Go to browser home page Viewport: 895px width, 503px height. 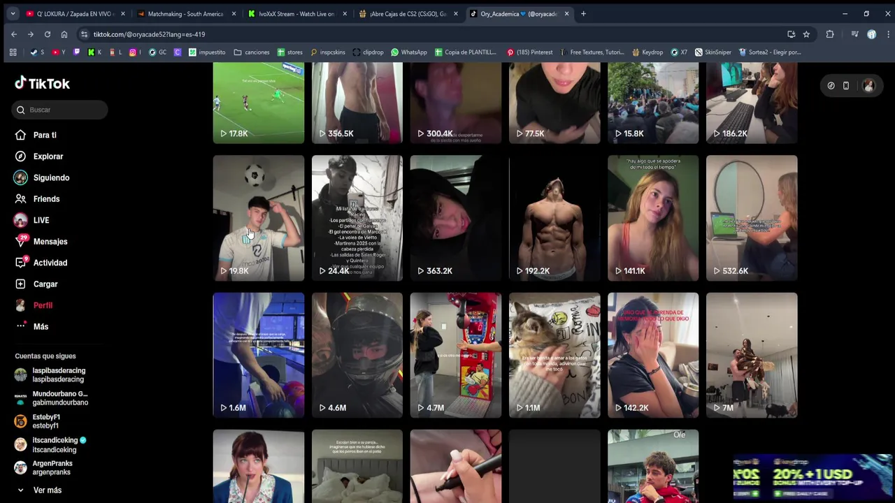64,34
